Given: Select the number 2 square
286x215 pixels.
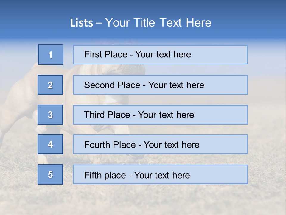Looking at the screenshot, I should 50,85.
